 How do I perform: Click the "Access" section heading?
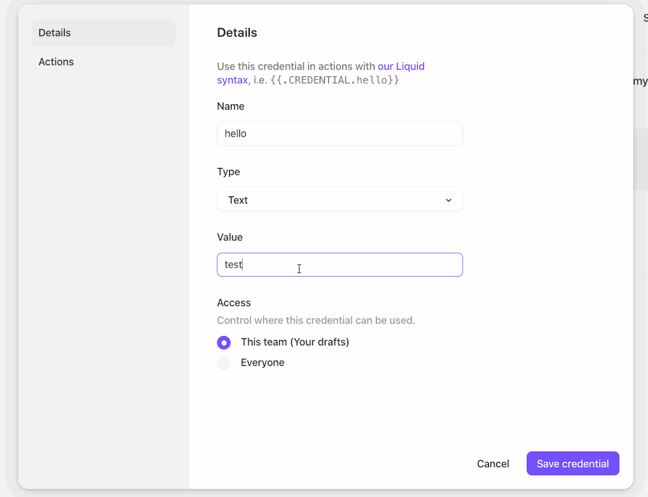pos(234,303)
